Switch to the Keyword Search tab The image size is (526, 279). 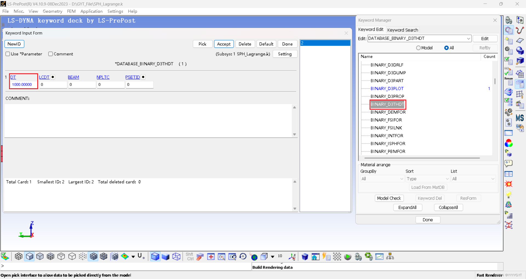coord(402,30)
